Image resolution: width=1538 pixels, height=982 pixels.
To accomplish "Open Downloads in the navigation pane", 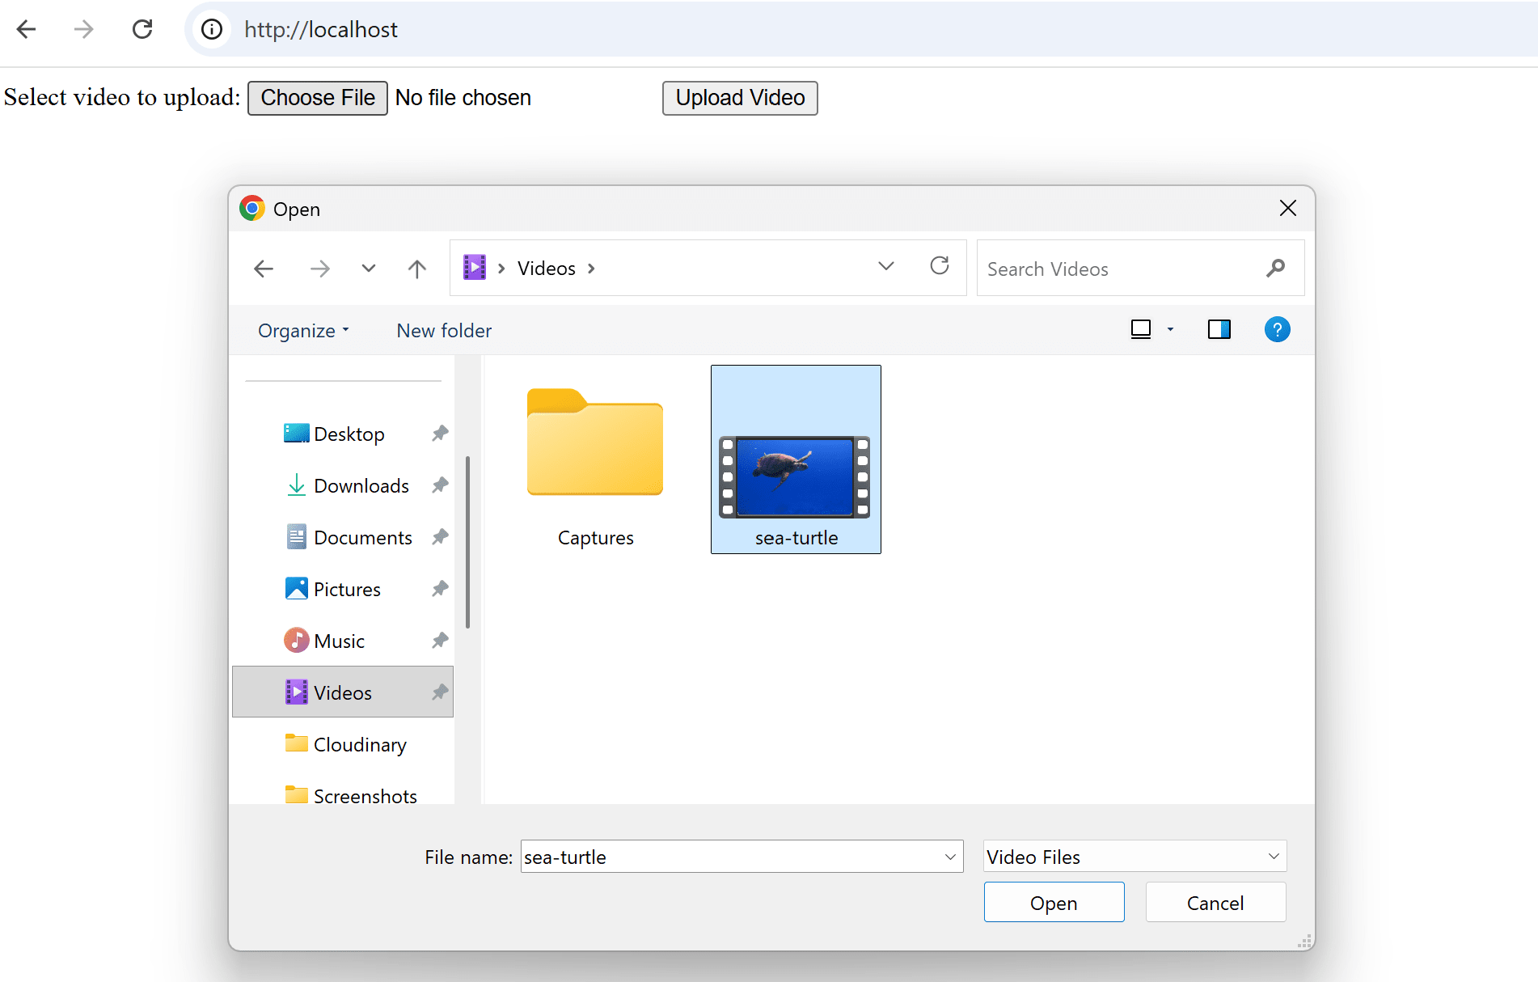I will [x=361, y=486].
